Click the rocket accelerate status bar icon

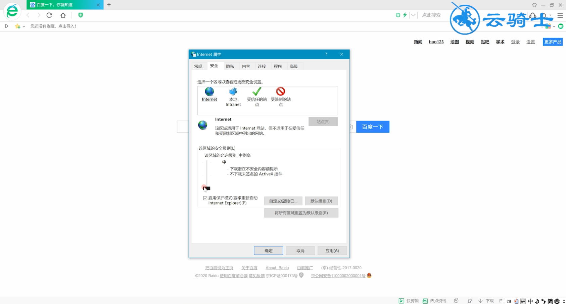(470, 301)
